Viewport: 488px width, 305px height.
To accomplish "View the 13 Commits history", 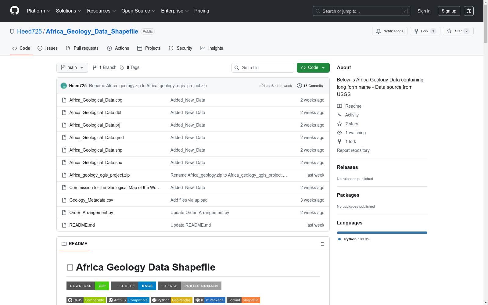I will pyautogui.click(x=310, y=86).
